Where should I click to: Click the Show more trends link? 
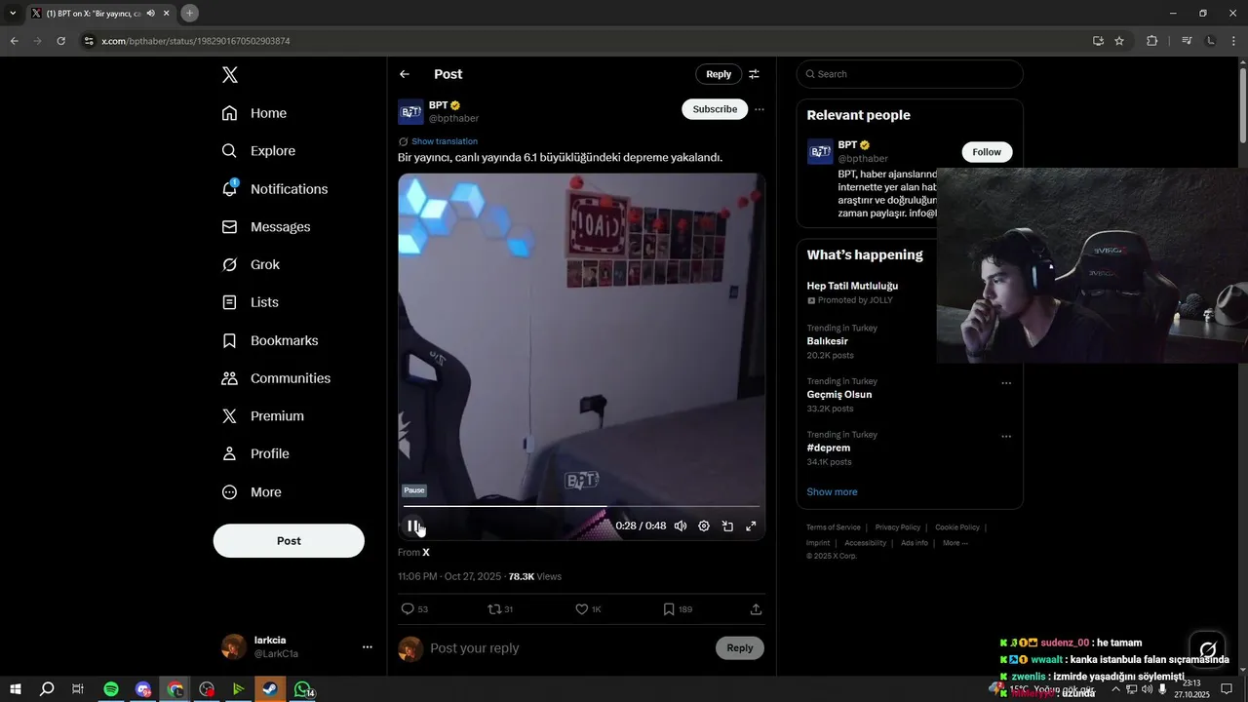[832, 492]
